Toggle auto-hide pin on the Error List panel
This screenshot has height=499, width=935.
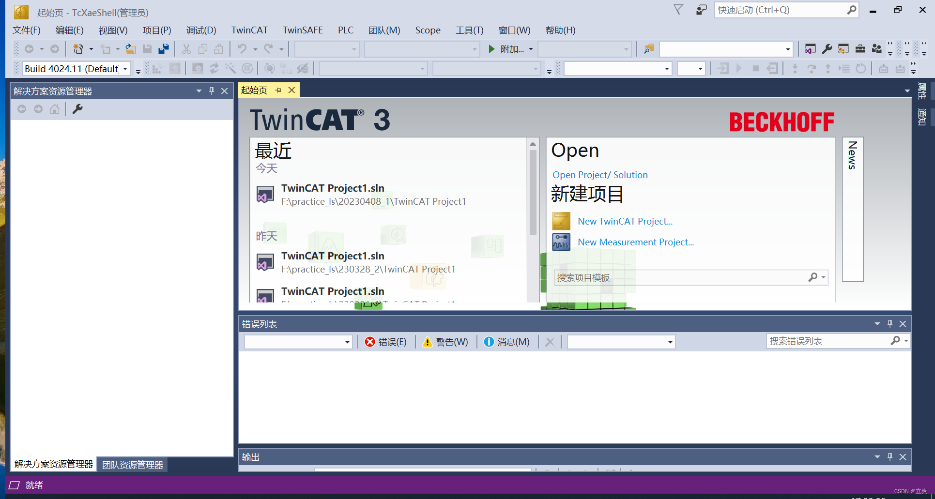[889, 323]
